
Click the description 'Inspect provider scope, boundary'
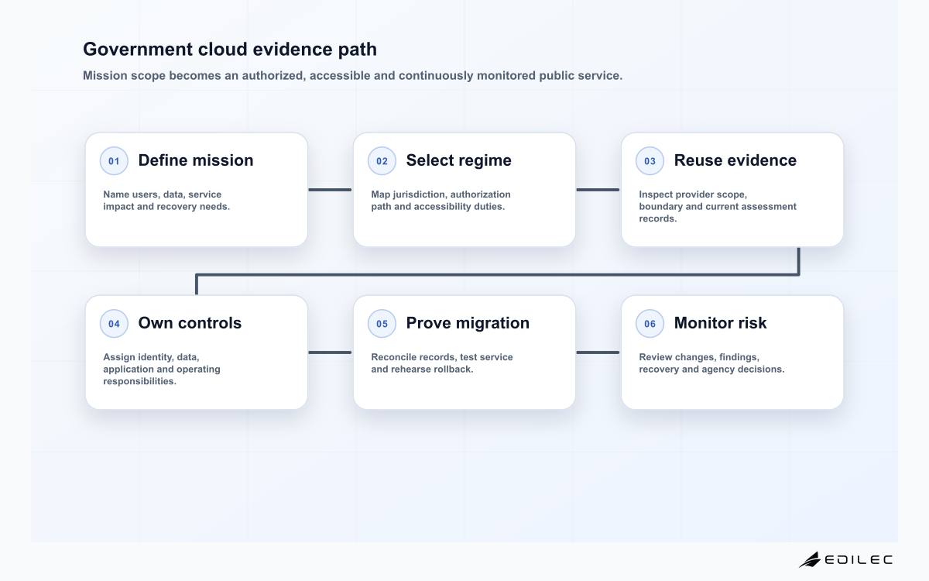pyautogui.click(x=718, y=207)
